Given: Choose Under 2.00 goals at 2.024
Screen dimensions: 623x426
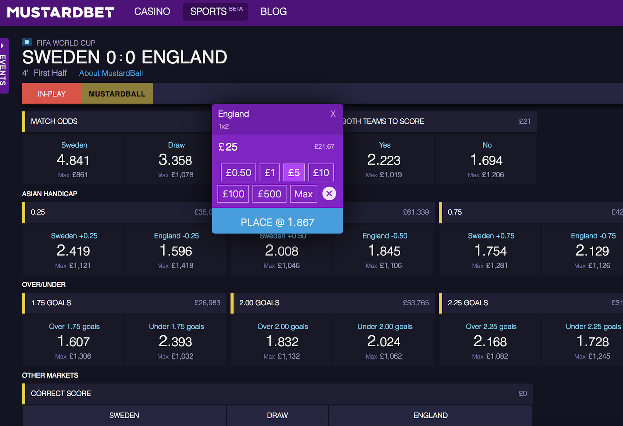Looking at the screenshot, I should [x=384, y=341].
